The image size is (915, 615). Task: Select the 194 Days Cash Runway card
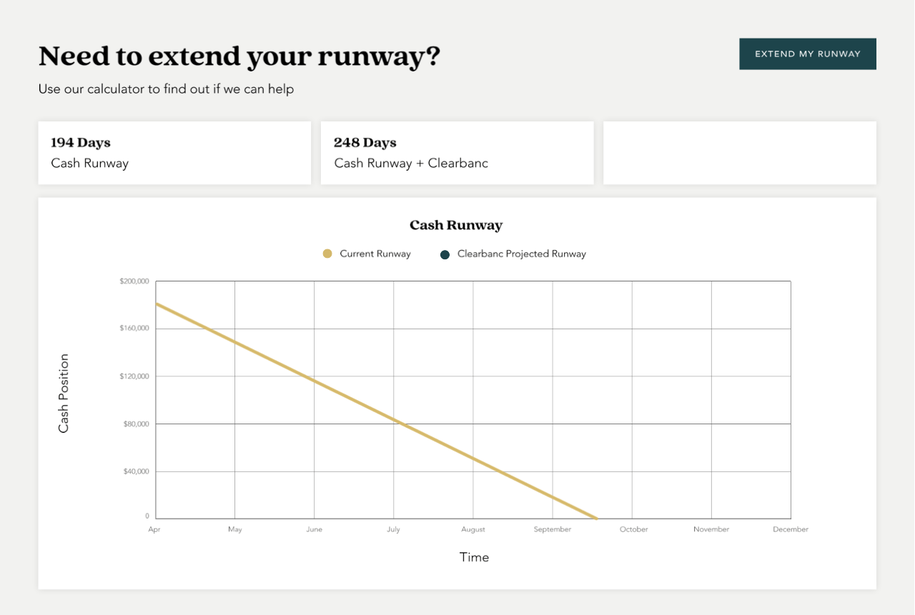pos(174,153)
